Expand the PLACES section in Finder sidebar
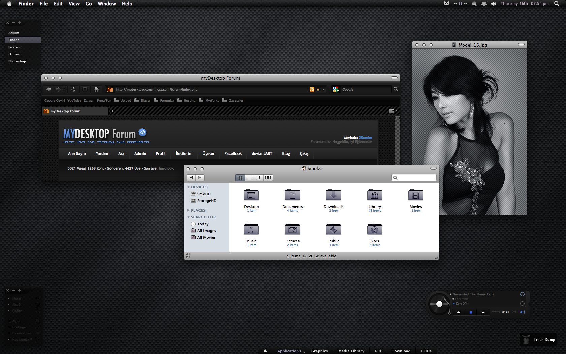This screenshot has width=566, height=354. point(189,210)
